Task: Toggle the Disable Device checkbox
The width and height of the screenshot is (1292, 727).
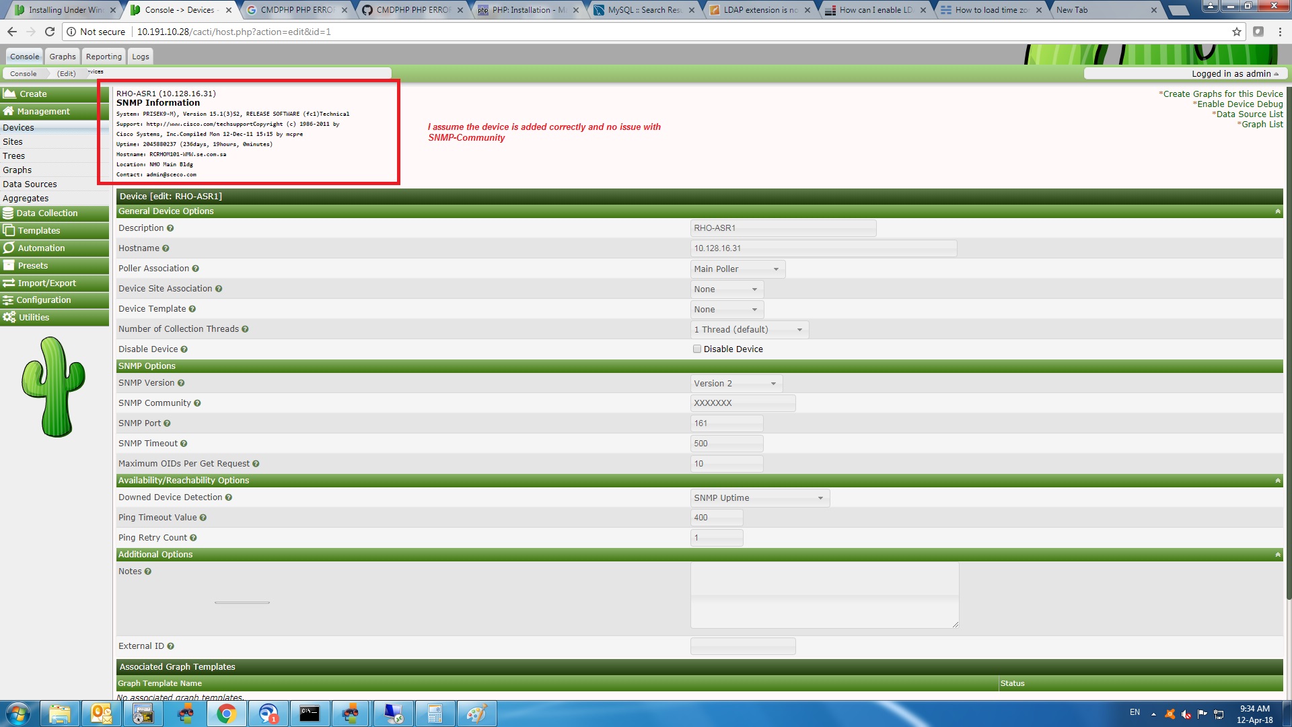Action: (697, 348)
